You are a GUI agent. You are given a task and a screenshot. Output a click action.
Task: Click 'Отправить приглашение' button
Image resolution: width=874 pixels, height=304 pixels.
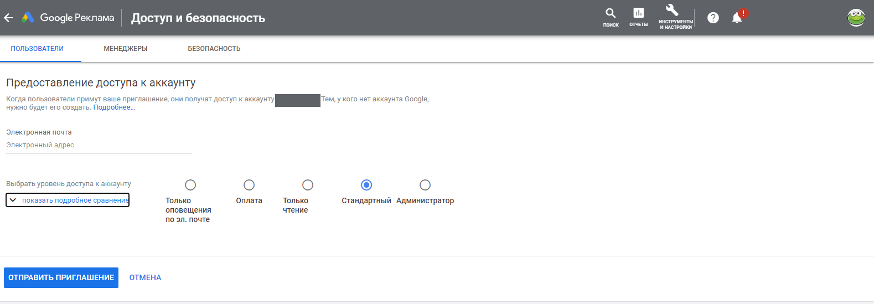61,277
